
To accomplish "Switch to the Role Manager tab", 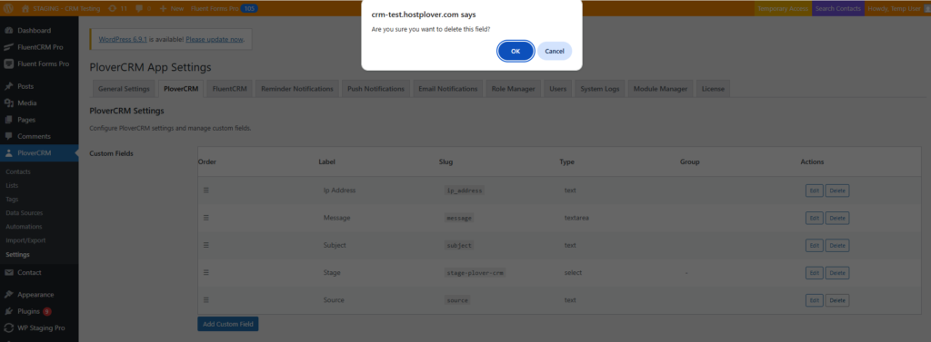I will pos(514,89).
